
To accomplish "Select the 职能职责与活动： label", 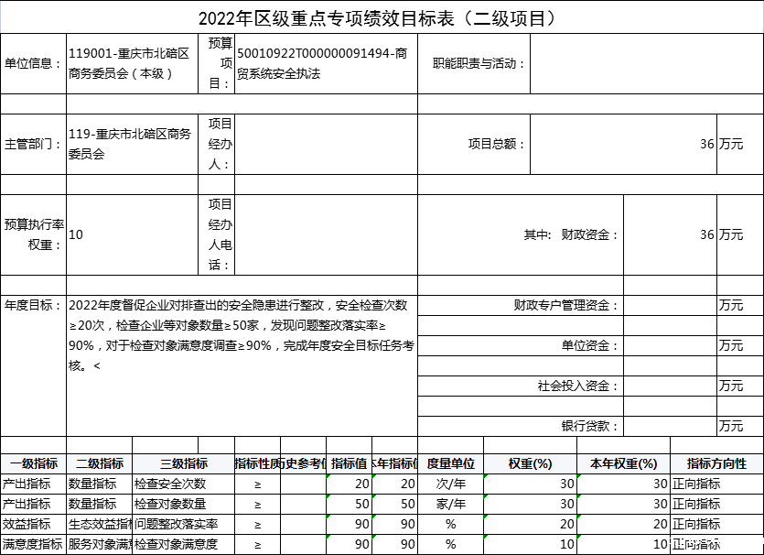I will (479, 63).
